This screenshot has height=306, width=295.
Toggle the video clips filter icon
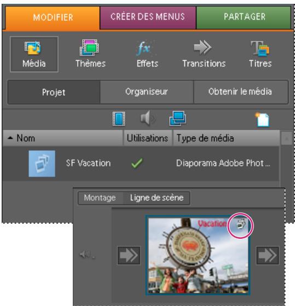tap(119, 119)
